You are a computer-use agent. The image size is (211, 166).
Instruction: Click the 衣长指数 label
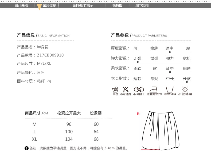pos(120,78)
